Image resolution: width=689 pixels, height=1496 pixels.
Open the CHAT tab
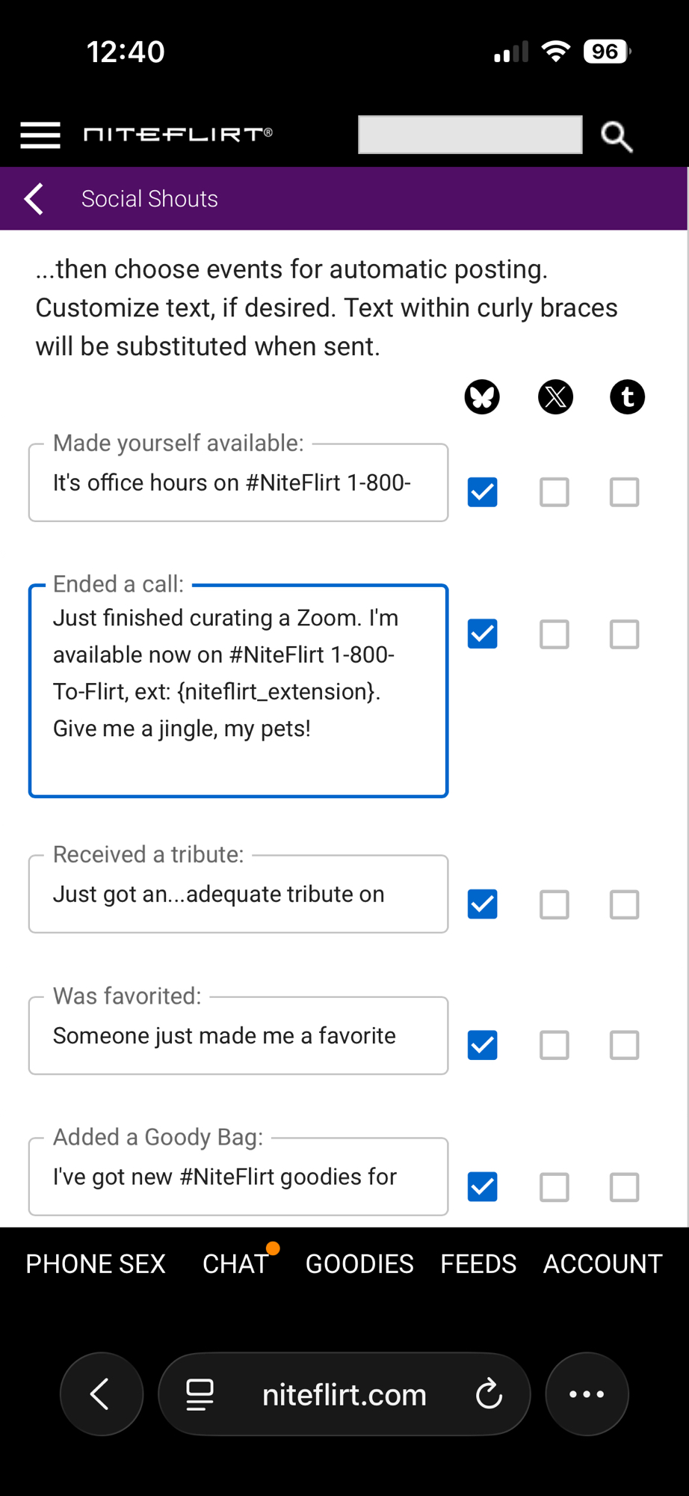point(235,1264)
